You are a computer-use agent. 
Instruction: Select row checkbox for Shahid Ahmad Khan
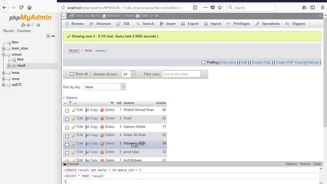pos(67,110)
